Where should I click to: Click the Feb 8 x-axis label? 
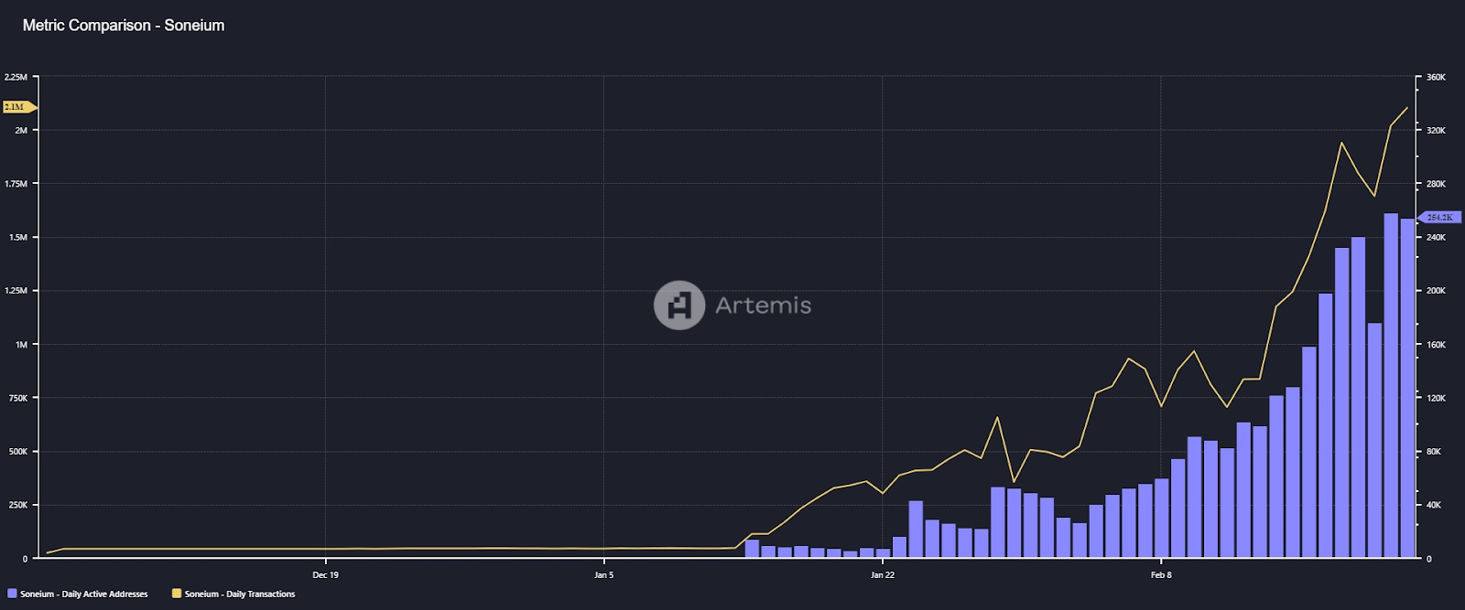(1161, 575)
